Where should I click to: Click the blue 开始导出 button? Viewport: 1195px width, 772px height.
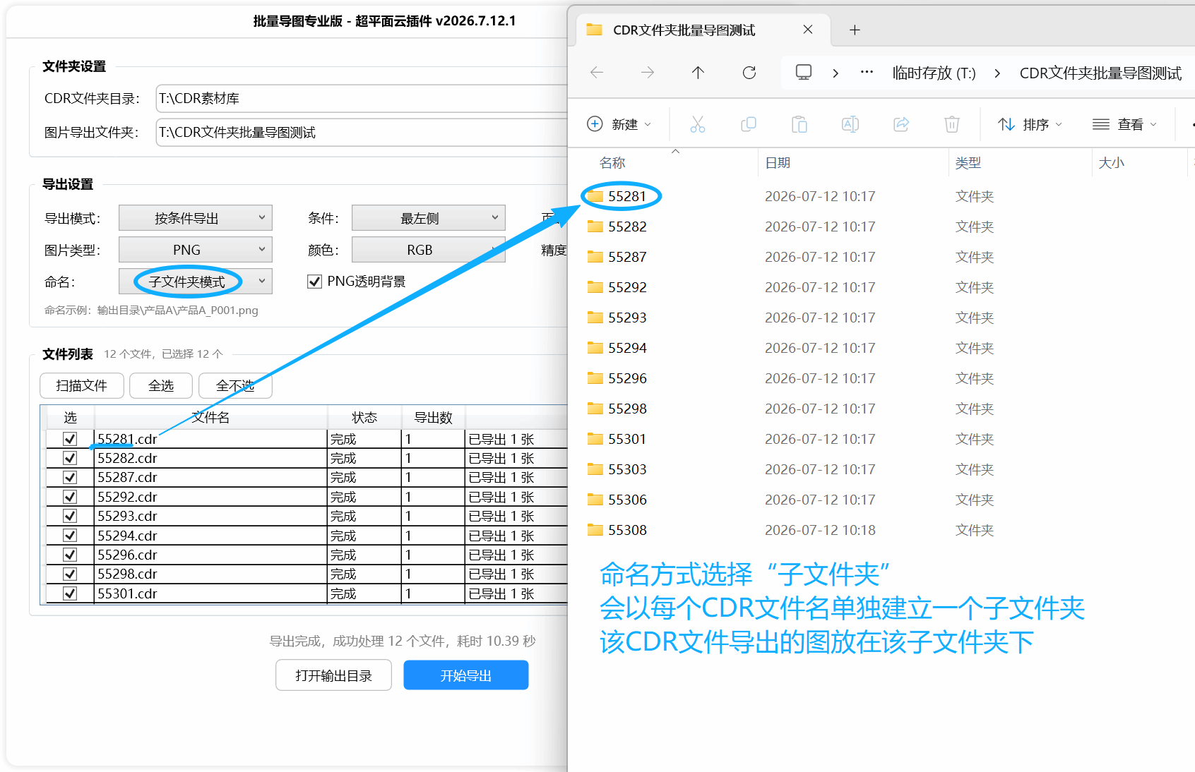pos(466,675)
